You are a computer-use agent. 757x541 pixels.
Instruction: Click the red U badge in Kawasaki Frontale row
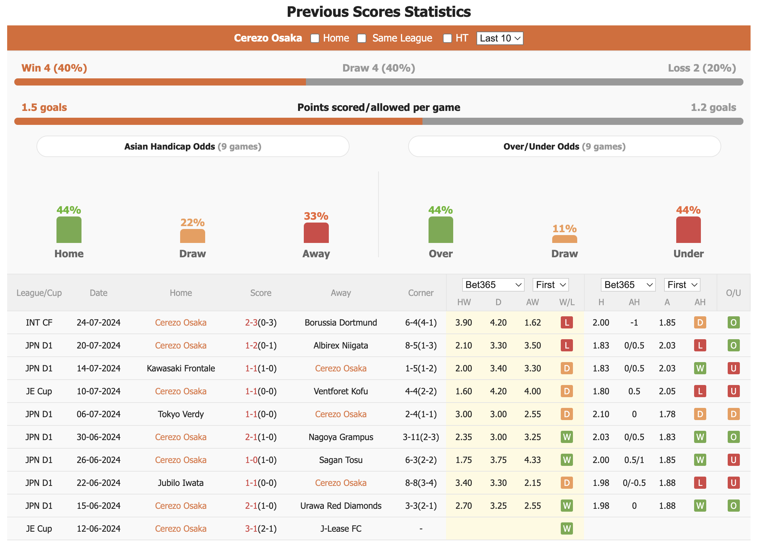[x=733, y=368]
